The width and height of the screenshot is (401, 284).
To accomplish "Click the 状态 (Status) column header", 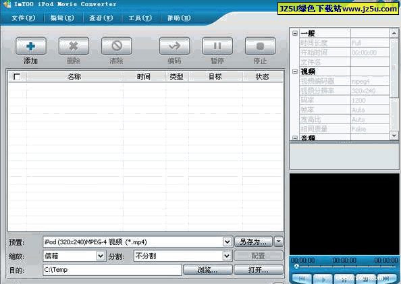I will pos(263,76).
